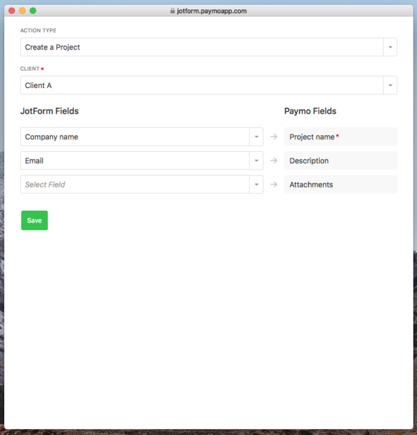
Task: Expand the Company name field arrow
Action: [x=256, y=137]
